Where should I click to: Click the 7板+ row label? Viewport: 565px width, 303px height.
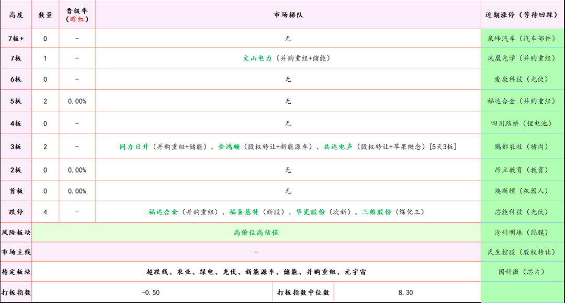click(x=16, y=39)
